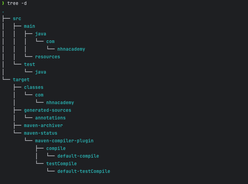Select the testCompile folder
Screen dimensions: 248x184
(61, 164)
